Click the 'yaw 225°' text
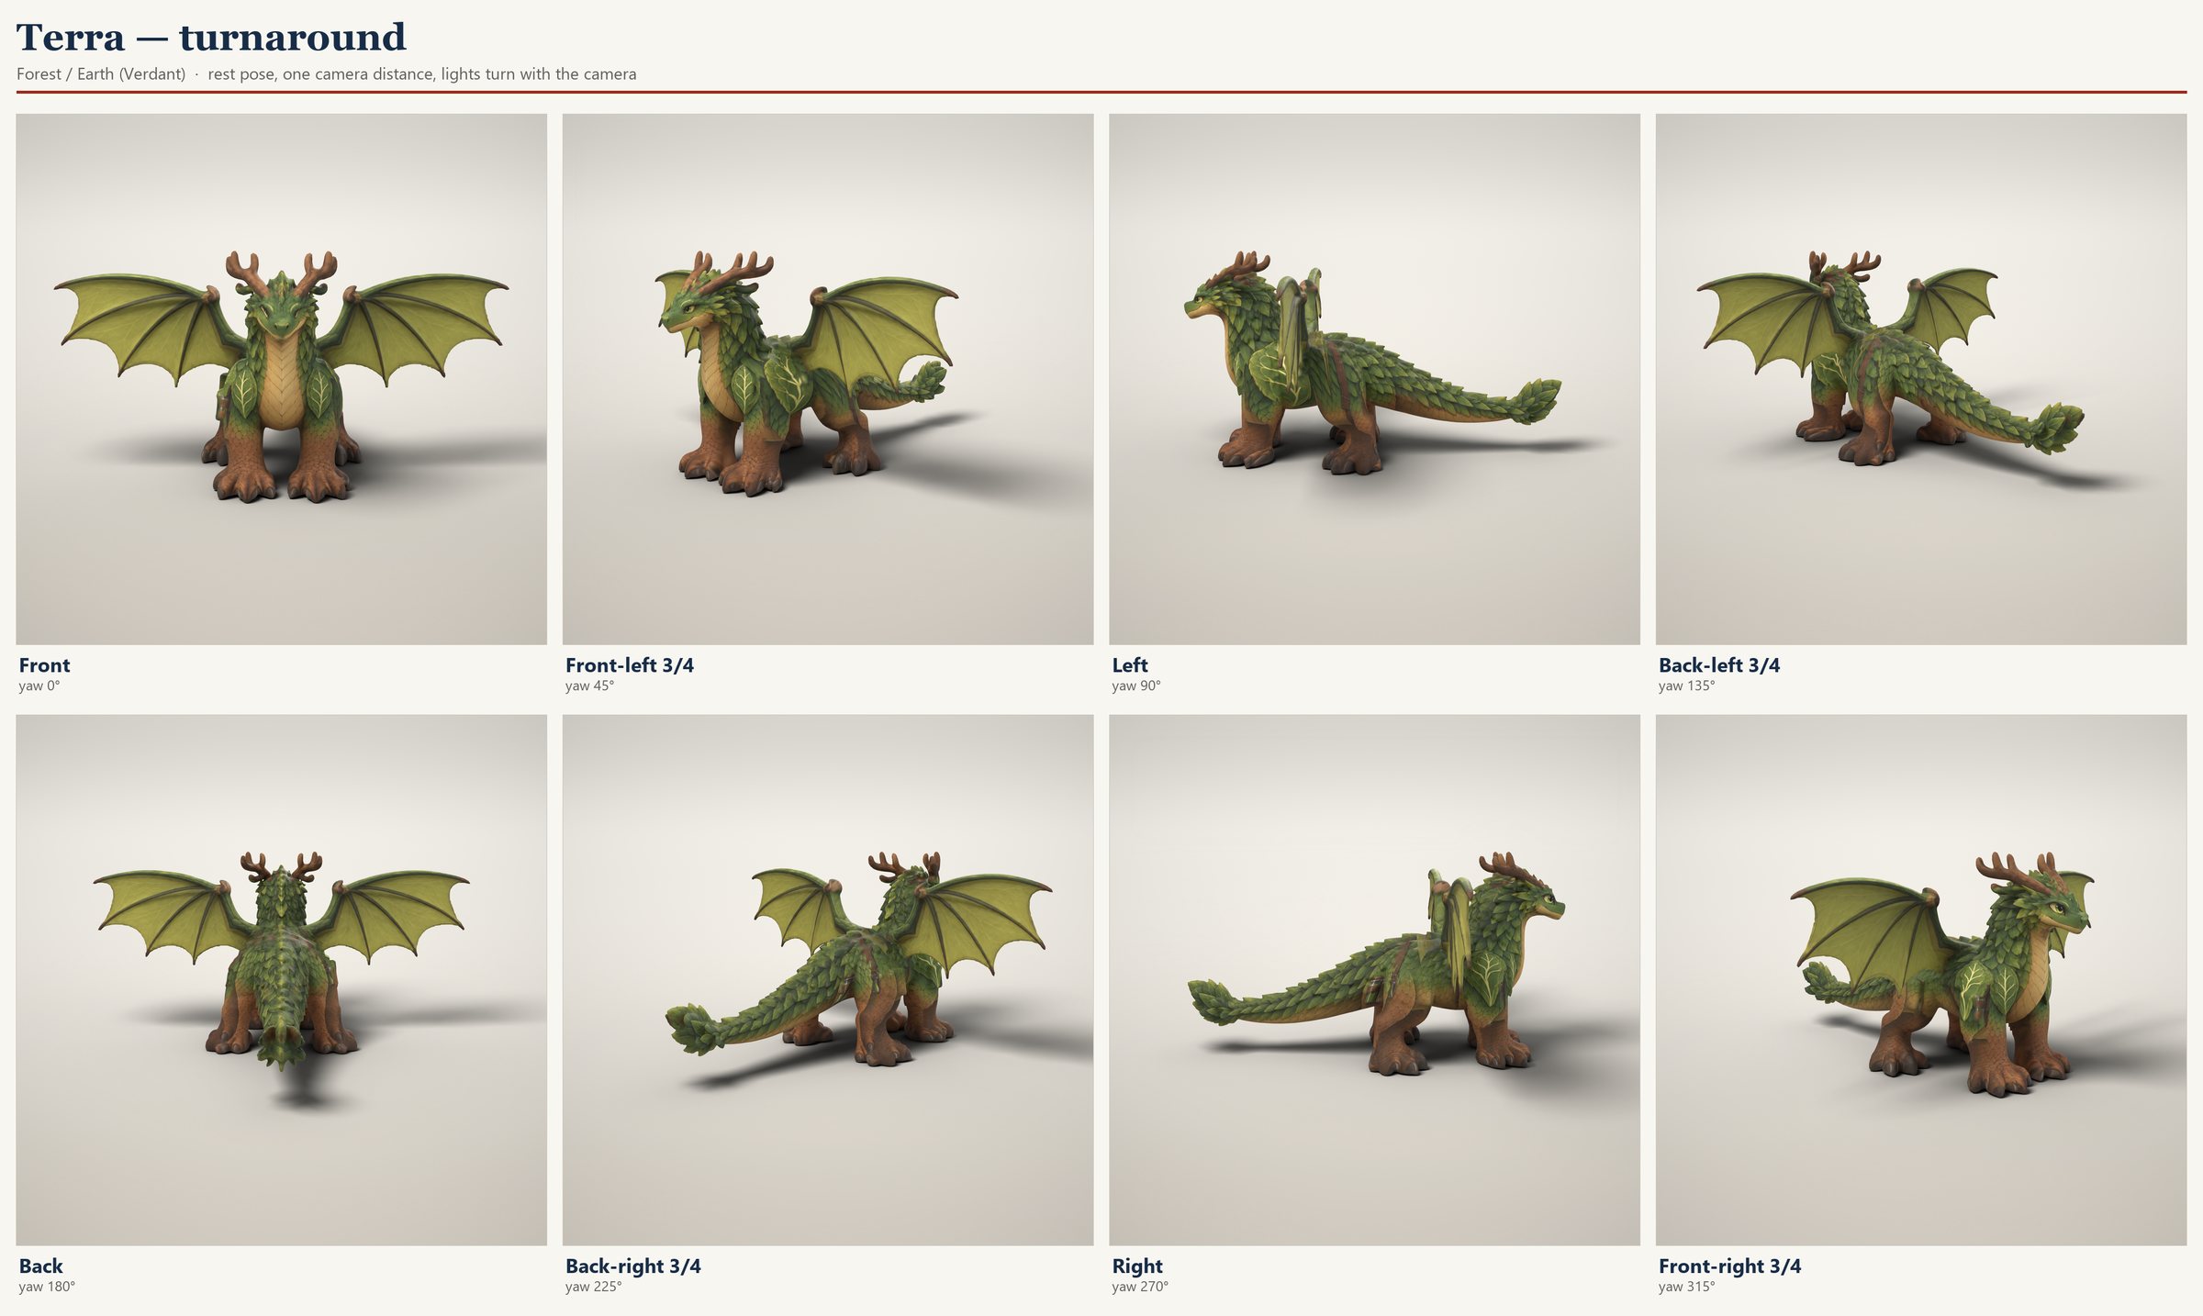The height and width of the screenshot is (1316, 2203). [594, 1288]
